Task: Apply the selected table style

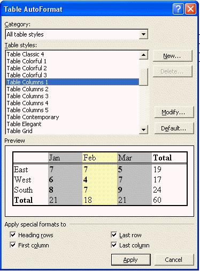Action: pyautogui.click(x=131, y=260)
